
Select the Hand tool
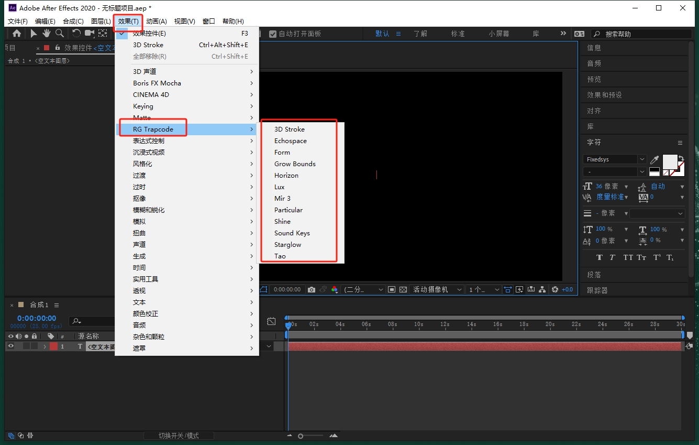(47, 34)
